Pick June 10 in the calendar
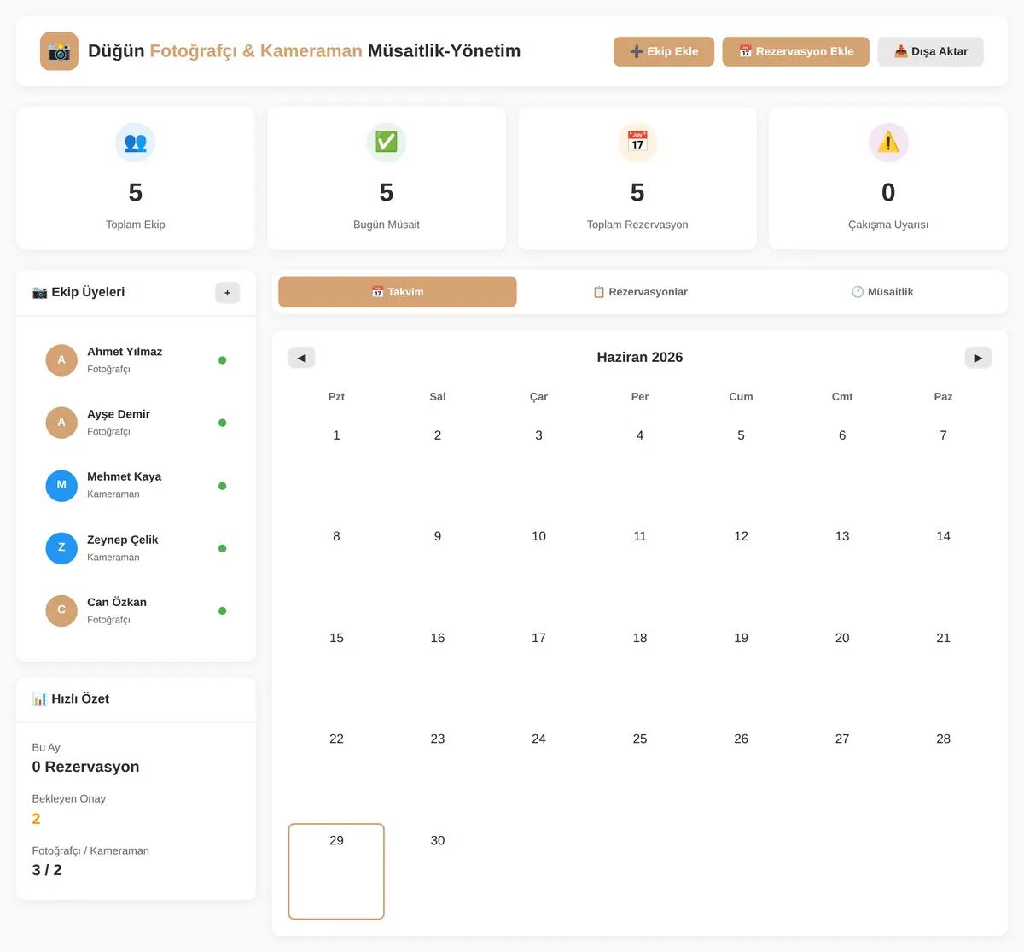This screenshot has width=1024, height=952. point(538,567)
